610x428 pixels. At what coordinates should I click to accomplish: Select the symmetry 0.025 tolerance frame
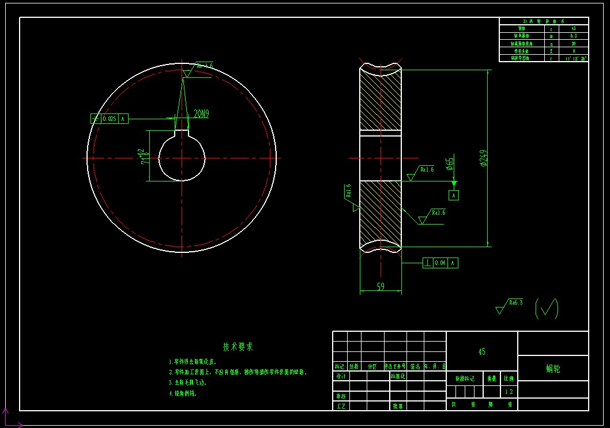coord(110,119)
